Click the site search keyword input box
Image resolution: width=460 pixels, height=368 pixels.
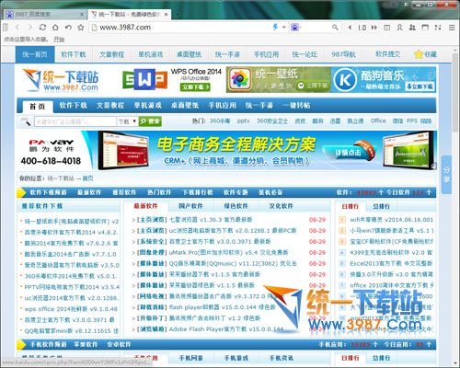[75, 121]
